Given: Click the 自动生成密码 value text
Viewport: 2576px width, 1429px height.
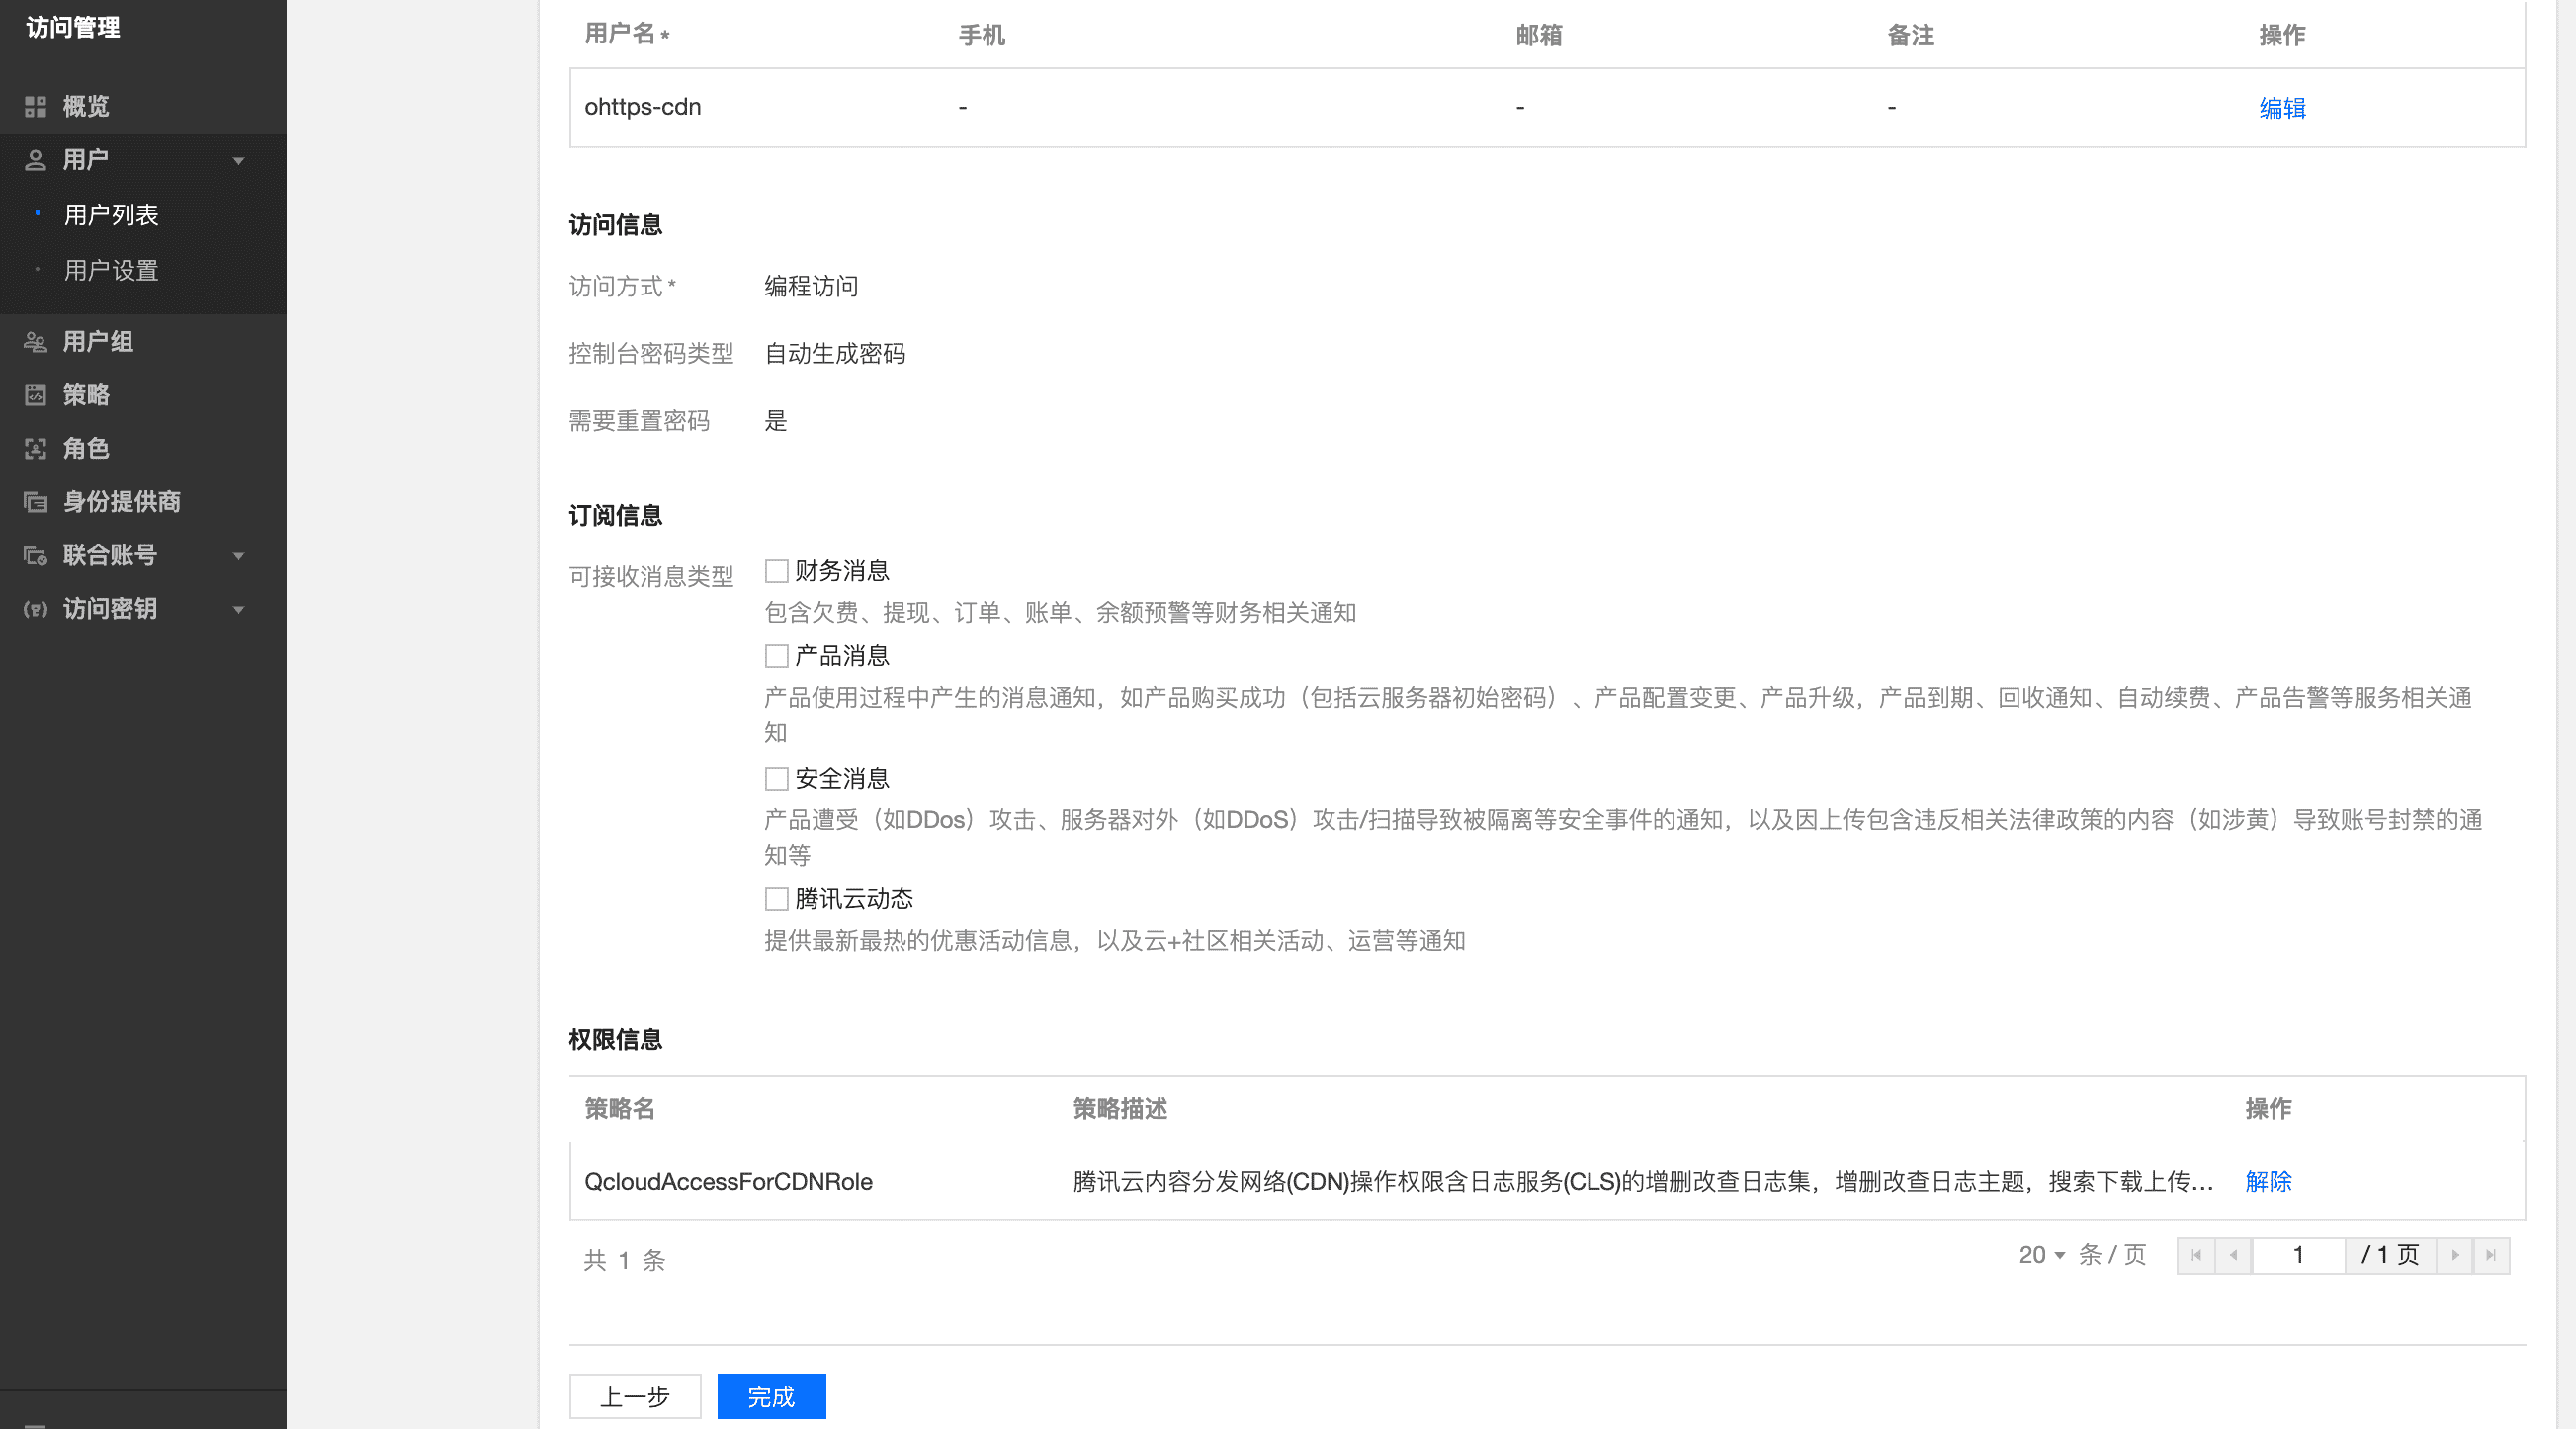Looking at the screenshot, I should coord(835,354).
